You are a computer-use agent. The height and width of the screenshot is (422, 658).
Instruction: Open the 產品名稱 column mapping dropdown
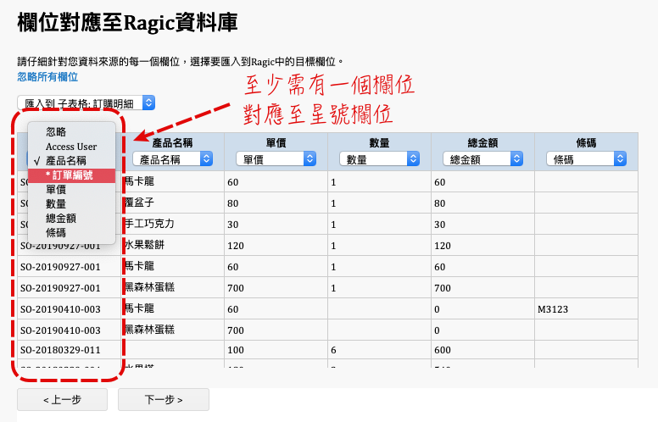pyautogui.click(x=172, y=159)
